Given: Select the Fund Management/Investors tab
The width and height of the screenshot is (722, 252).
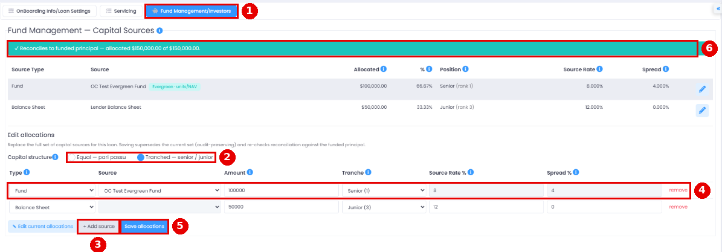Looking at the screenshot, I should 192,11.
